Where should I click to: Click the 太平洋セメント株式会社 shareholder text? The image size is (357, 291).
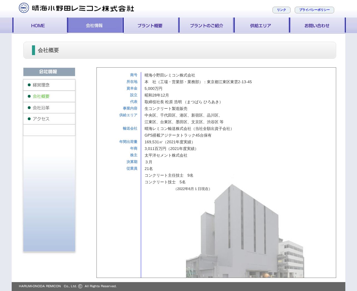[x=166, y=156]
